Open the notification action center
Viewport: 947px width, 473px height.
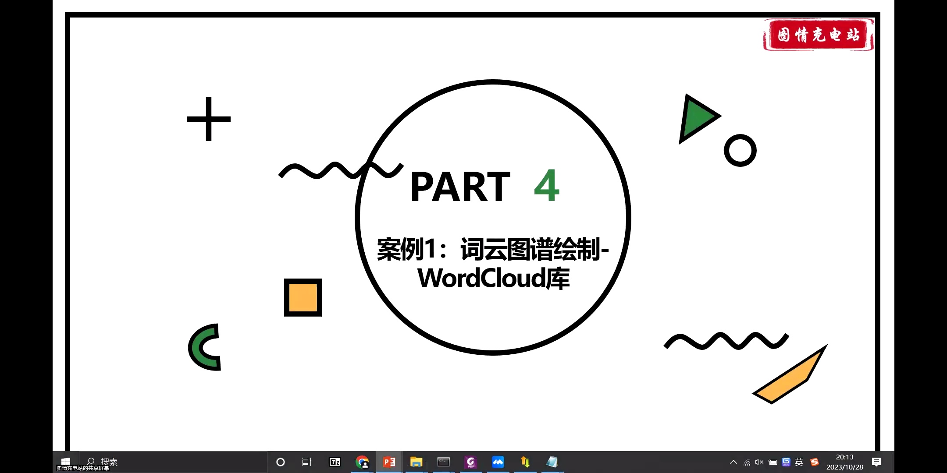tap(876, 462)
